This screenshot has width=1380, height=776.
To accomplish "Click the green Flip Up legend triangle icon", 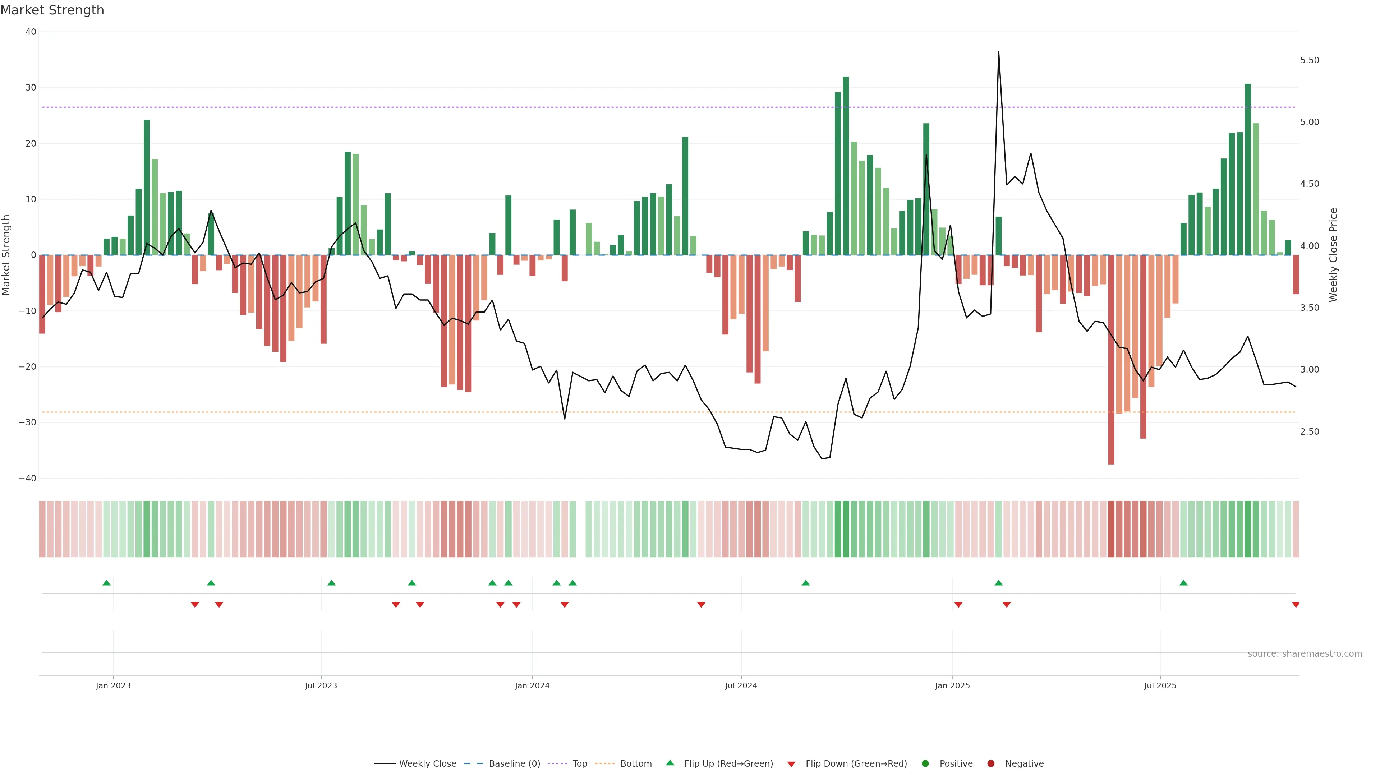I will (x=670, y=763).
